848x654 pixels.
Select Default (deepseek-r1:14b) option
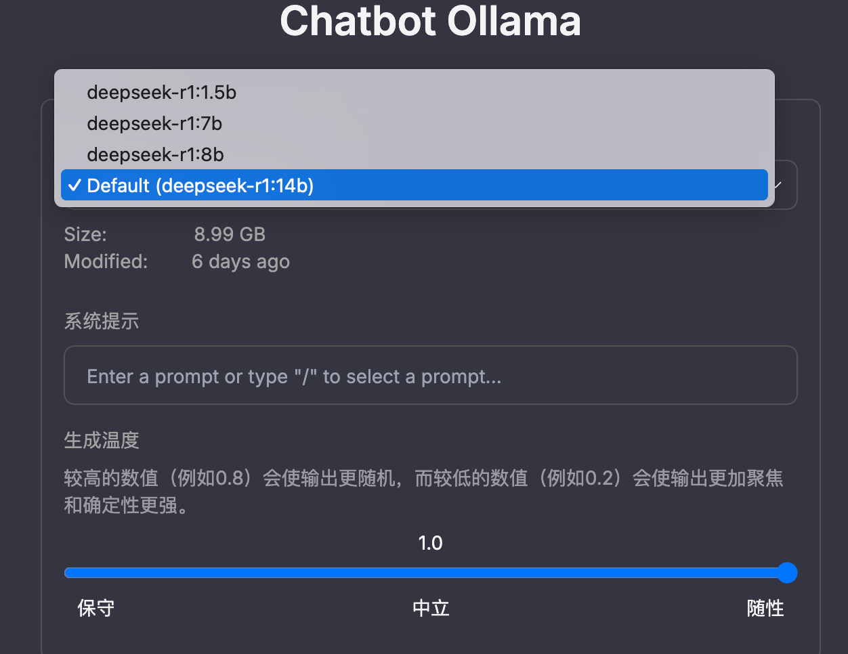(200, 186)
